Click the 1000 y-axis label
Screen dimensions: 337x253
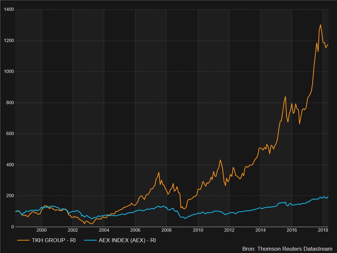pyautogui.click(x=9, y=71)
